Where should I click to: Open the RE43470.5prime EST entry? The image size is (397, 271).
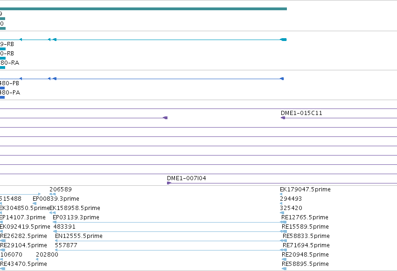coord(23,264)
